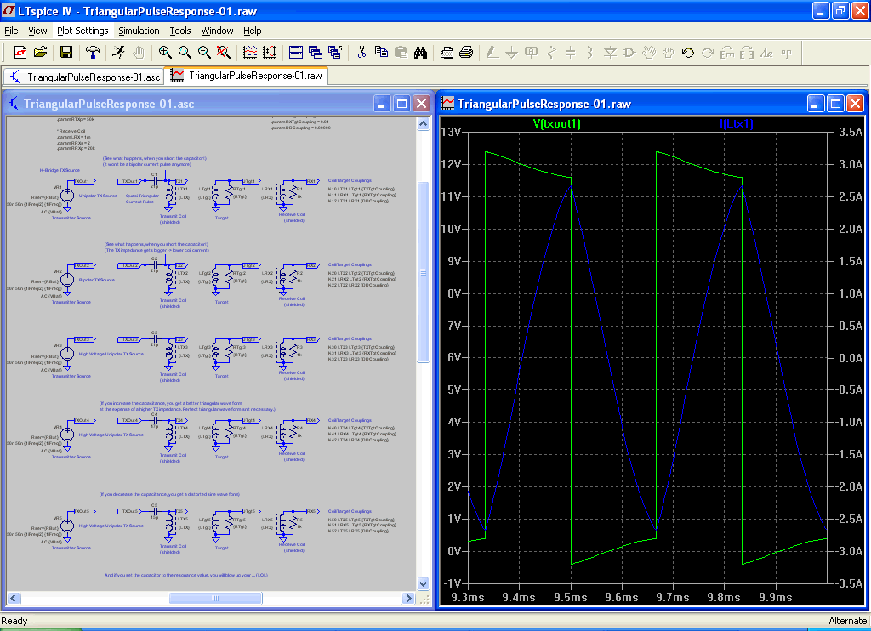
Task: Open the Tools menu
Action: [x=180, y=31]
